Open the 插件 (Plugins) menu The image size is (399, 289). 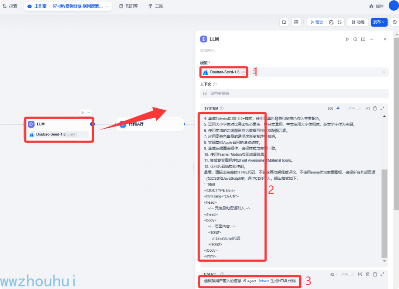pos(376,6)
